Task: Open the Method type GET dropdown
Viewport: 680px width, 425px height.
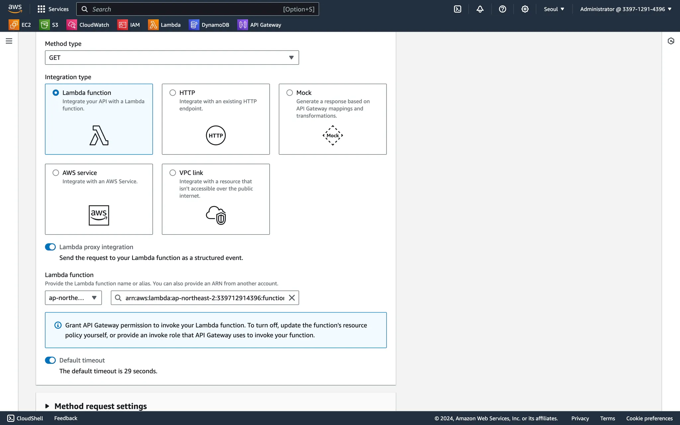Action: click(x=172, y=58)
